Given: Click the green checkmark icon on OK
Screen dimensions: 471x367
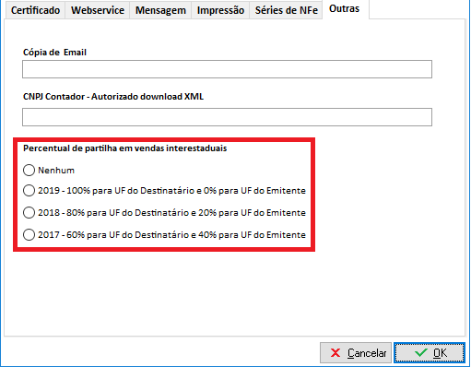Looking at the screenshot, I should coord(421,352).
